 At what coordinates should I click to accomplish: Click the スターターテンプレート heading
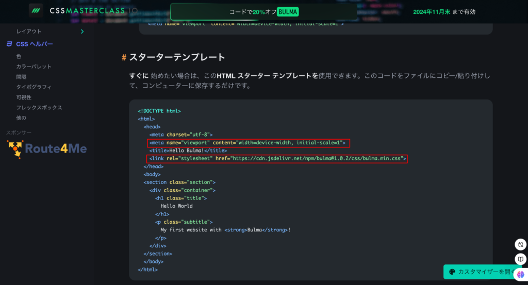pyautogui.click(x=177, y=57)
